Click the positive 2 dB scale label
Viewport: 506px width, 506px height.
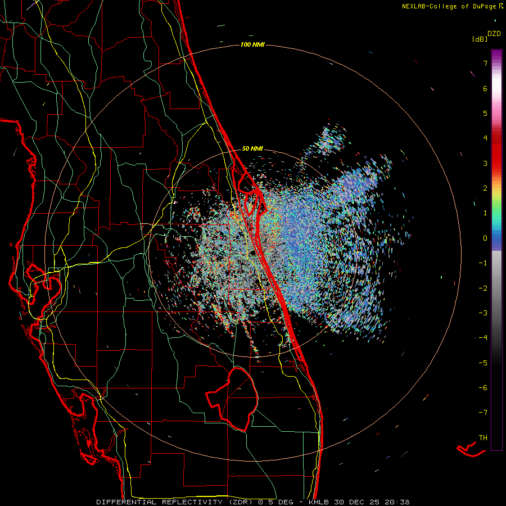coord(485,188)
